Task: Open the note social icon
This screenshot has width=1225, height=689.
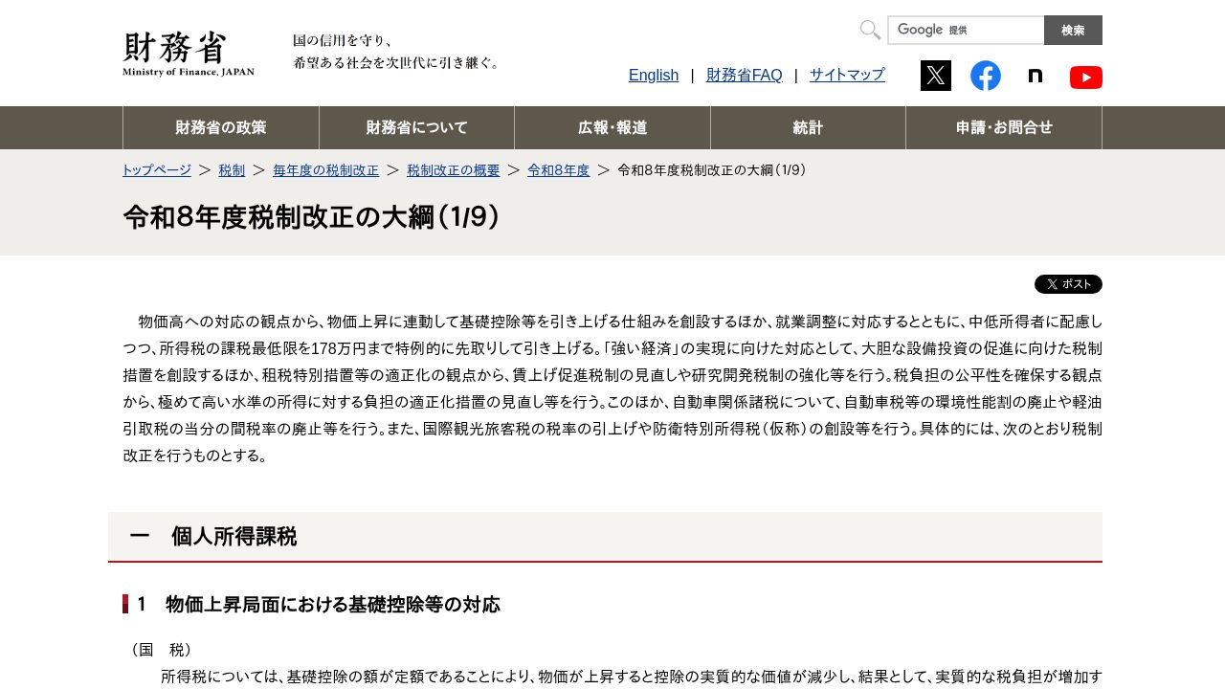Action: click(1036, 76)
